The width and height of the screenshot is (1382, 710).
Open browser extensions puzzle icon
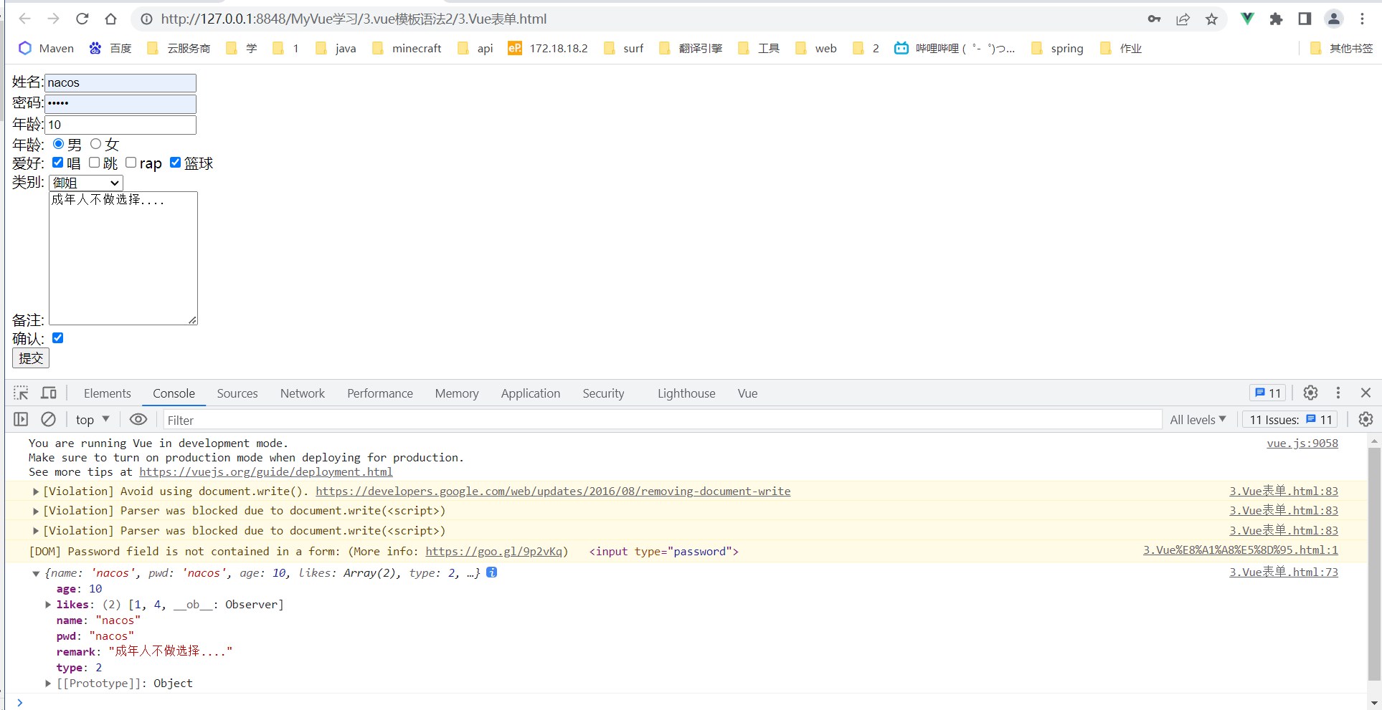pos(1276,19)
